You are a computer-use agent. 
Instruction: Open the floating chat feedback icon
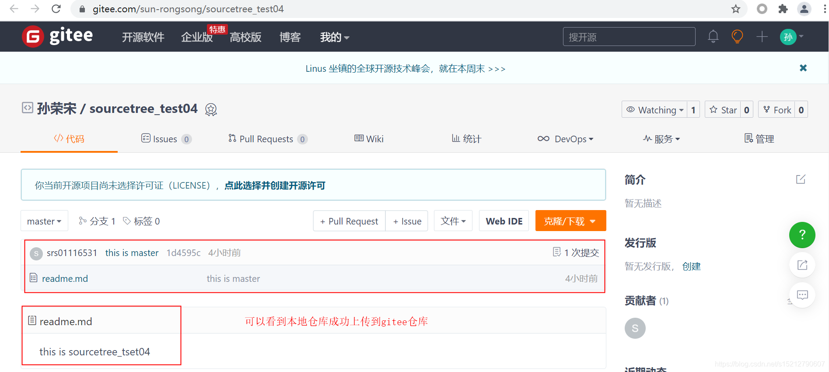click(x=802, y=295)
